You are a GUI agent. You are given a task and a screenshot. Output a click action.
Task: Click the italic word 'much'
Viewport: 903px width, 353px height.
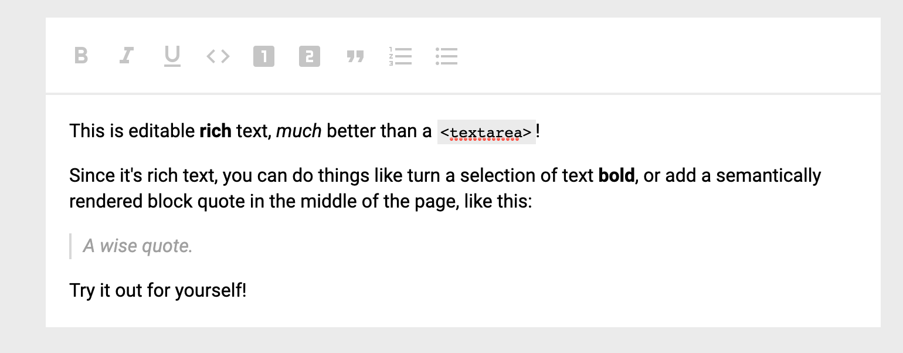[x=298, y=131]
